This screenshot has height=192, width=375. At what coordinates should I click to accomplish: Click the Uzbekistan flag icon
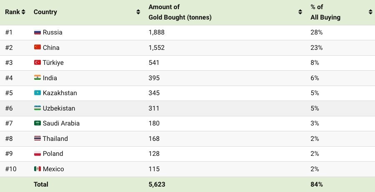click(x=37, y=108)
